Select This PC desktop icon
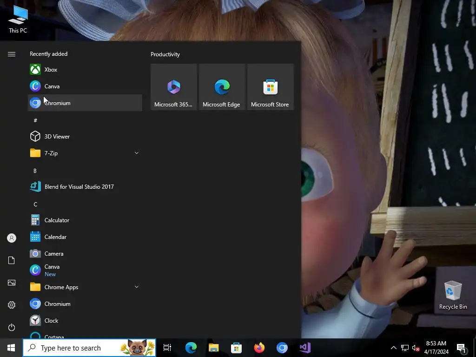The height and width of the screenshot is (357, 476). [18, 19]
